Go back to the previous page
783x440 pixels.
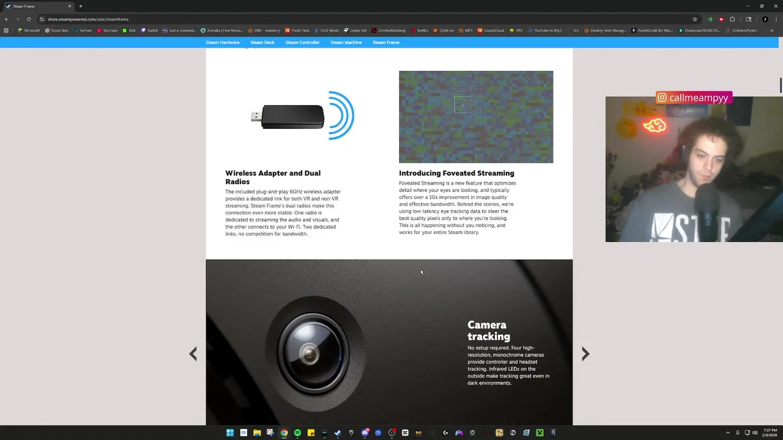pos(6,19)
